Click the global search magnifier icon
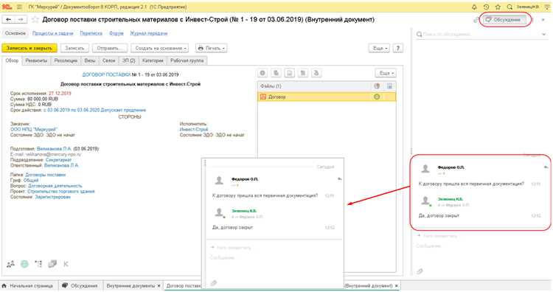Image resolution: width=553 pixels, height=292 pixels. click(x=509, y=7)
